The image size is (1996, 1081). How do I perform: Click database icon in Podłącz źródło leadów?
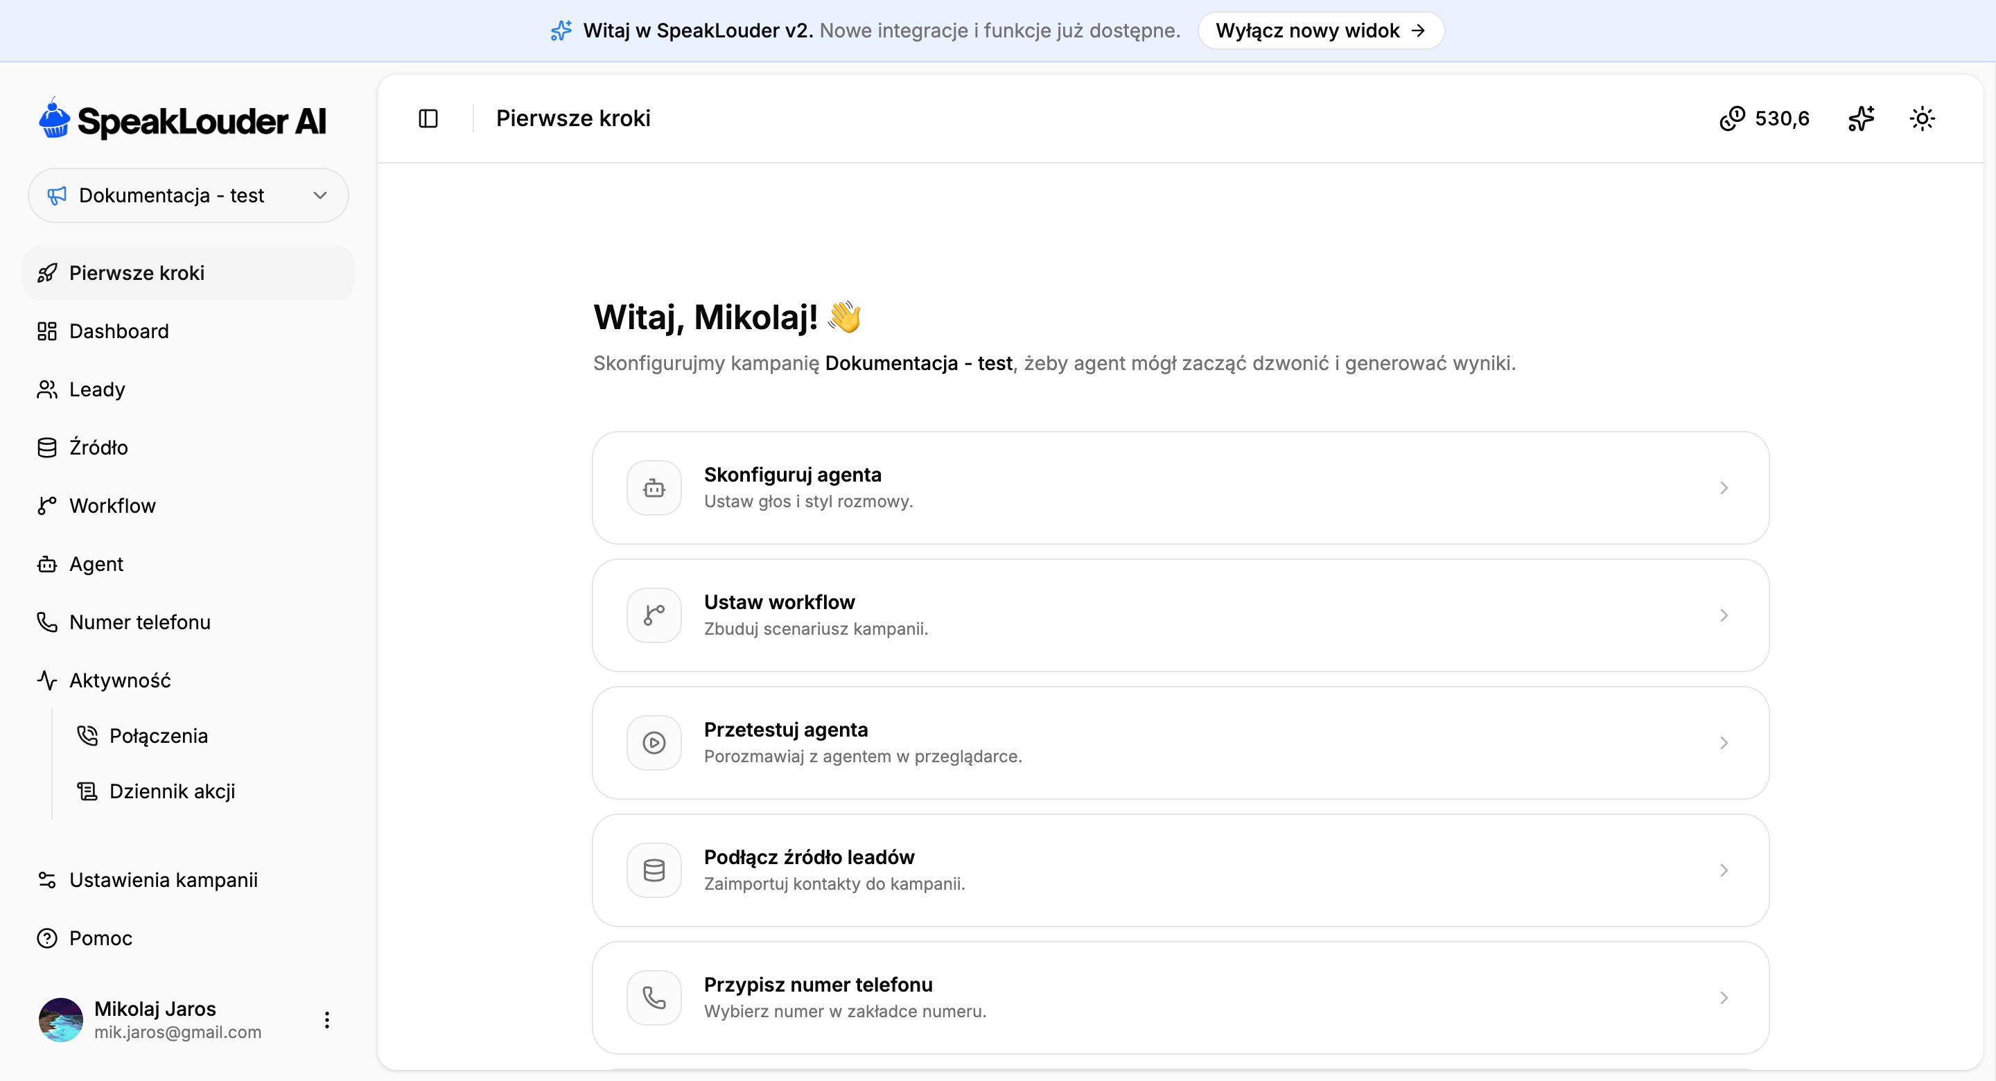[x=654, y=870]
